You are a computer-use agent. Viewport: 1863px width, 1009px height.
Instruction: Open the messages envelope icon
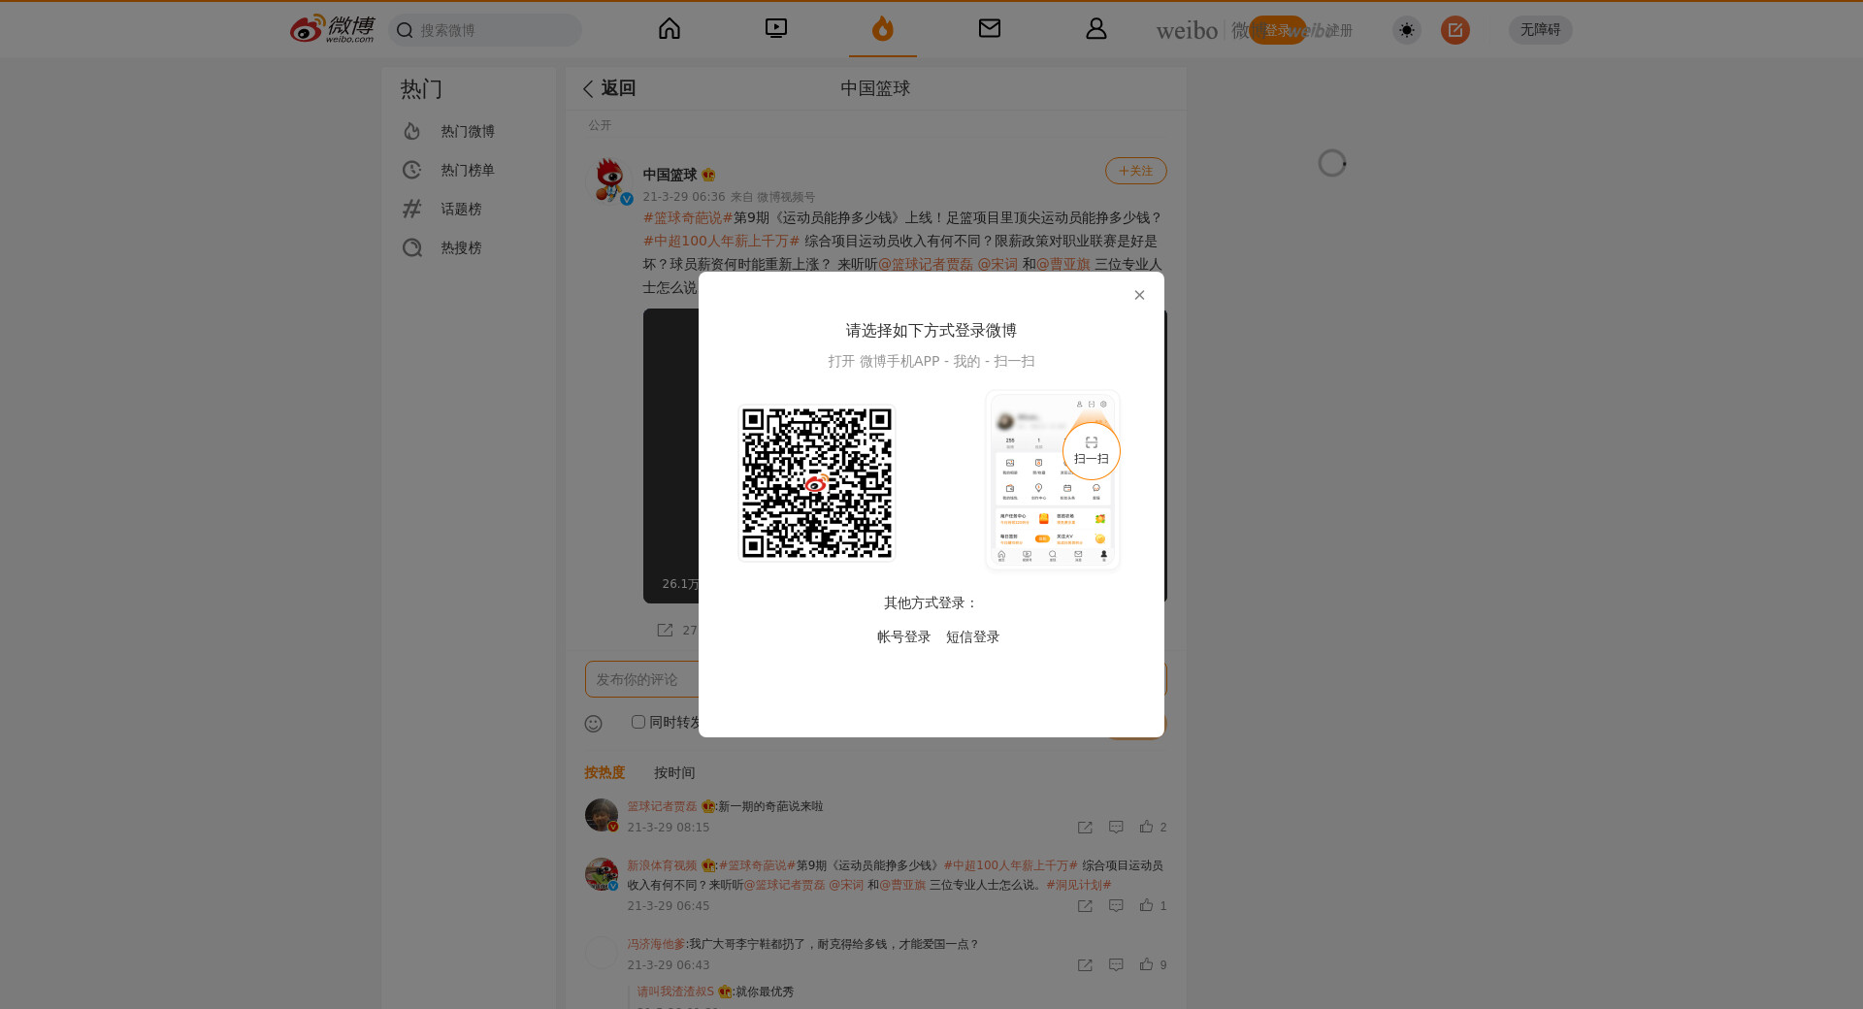tap(990, 29)
